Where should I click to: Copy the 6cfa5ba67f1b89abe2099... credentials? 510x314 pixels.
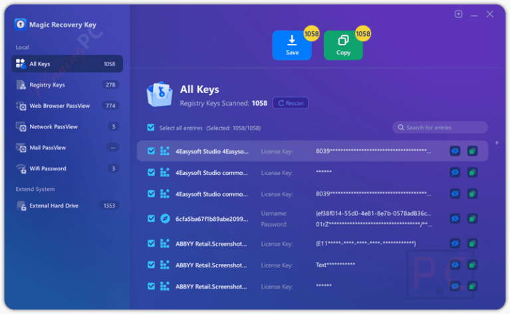(x=472, y=219)
